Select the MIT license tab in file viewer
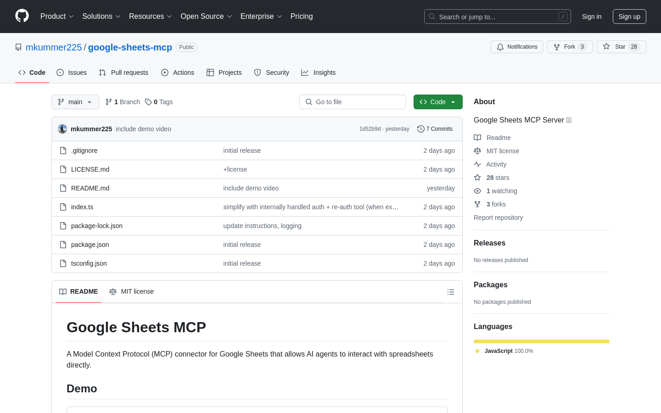The width and height of the screenshot is (661, 413). click(131, 291)
